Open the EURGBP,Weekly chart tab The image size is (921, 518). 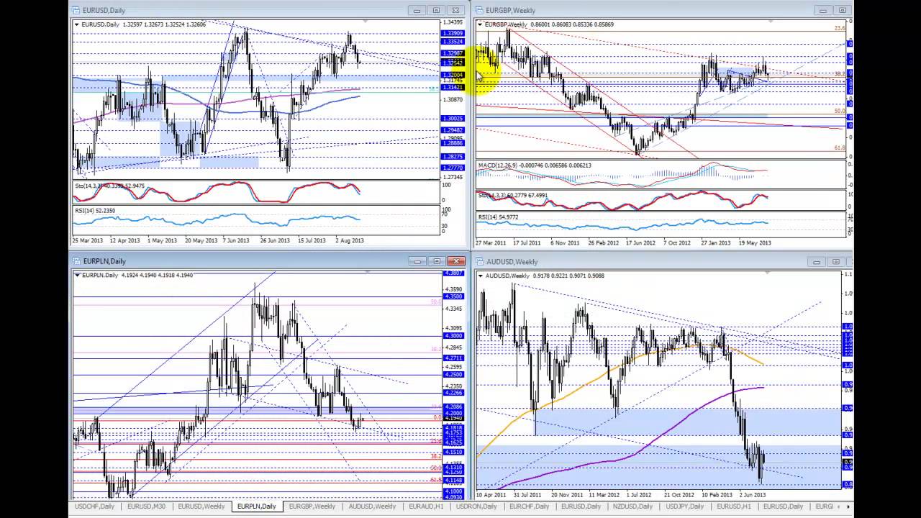click(312, 506)
